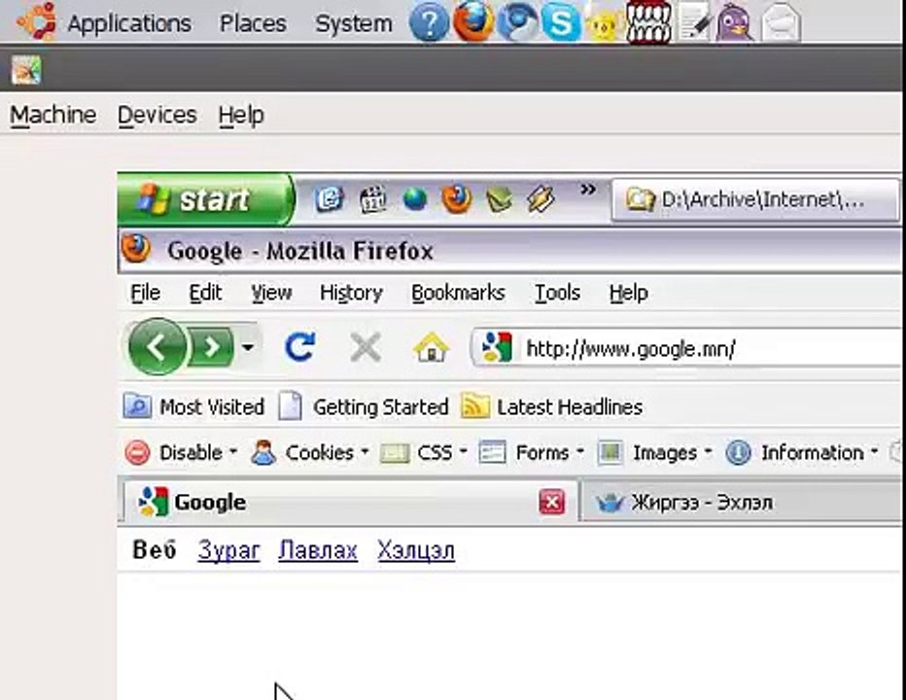
Task: Open the Applications menu in top panel
Action: [x=129, y=23]
